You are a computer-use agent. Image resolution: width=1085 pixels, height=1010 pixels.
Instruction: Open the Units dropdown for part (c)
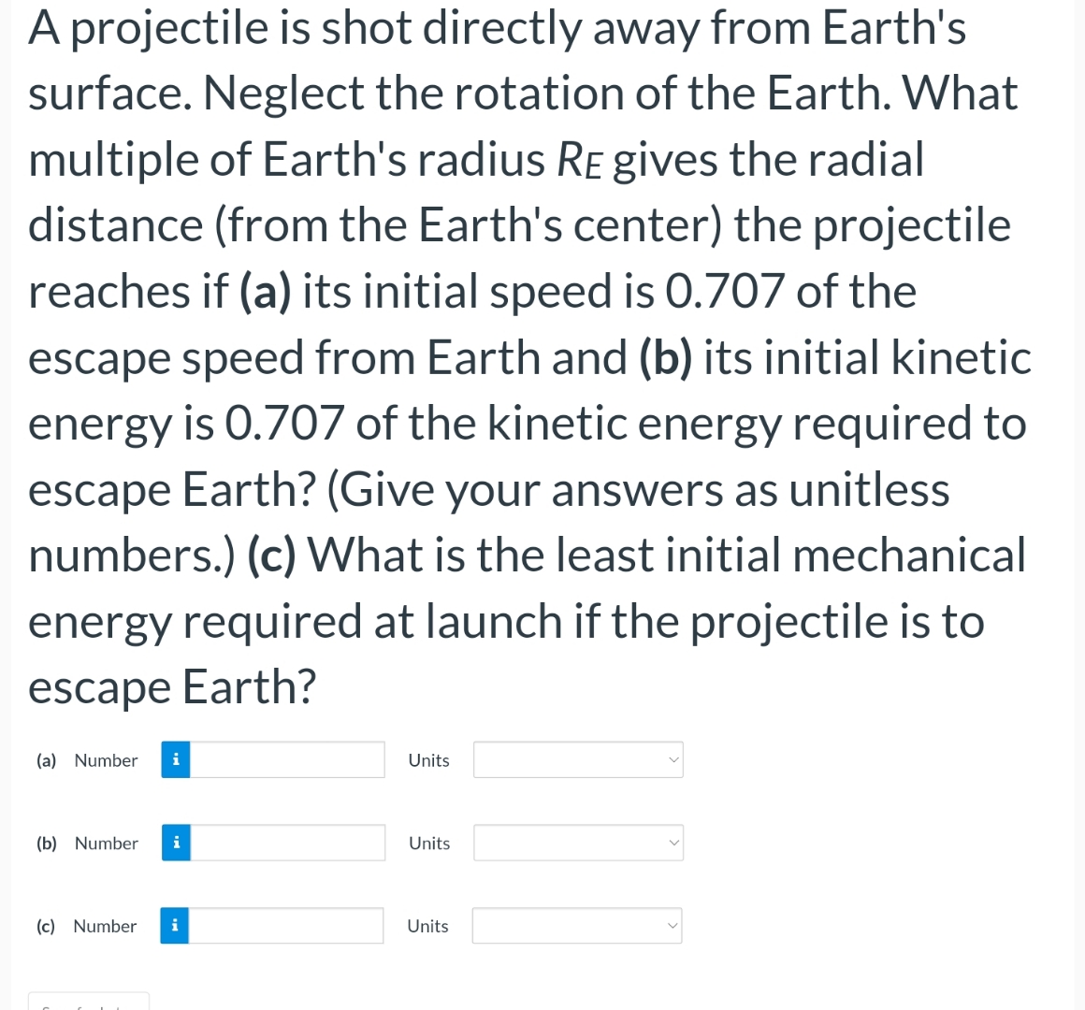(576, 926)
